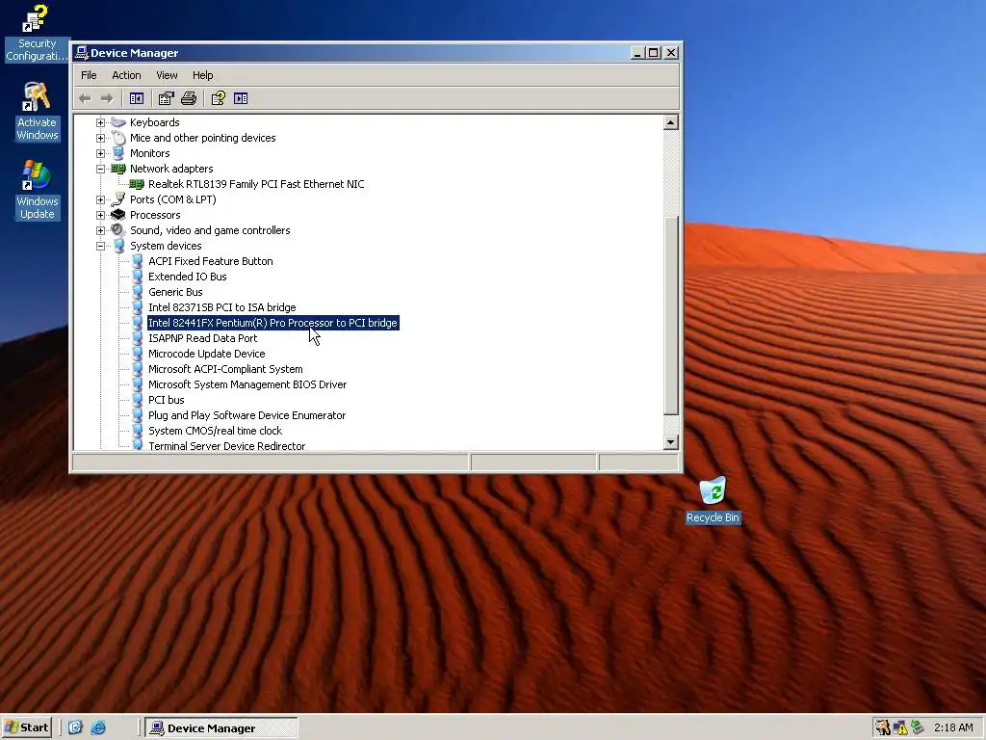Select Microsoft System Management BIOS Driver

(x=247, y=384)
